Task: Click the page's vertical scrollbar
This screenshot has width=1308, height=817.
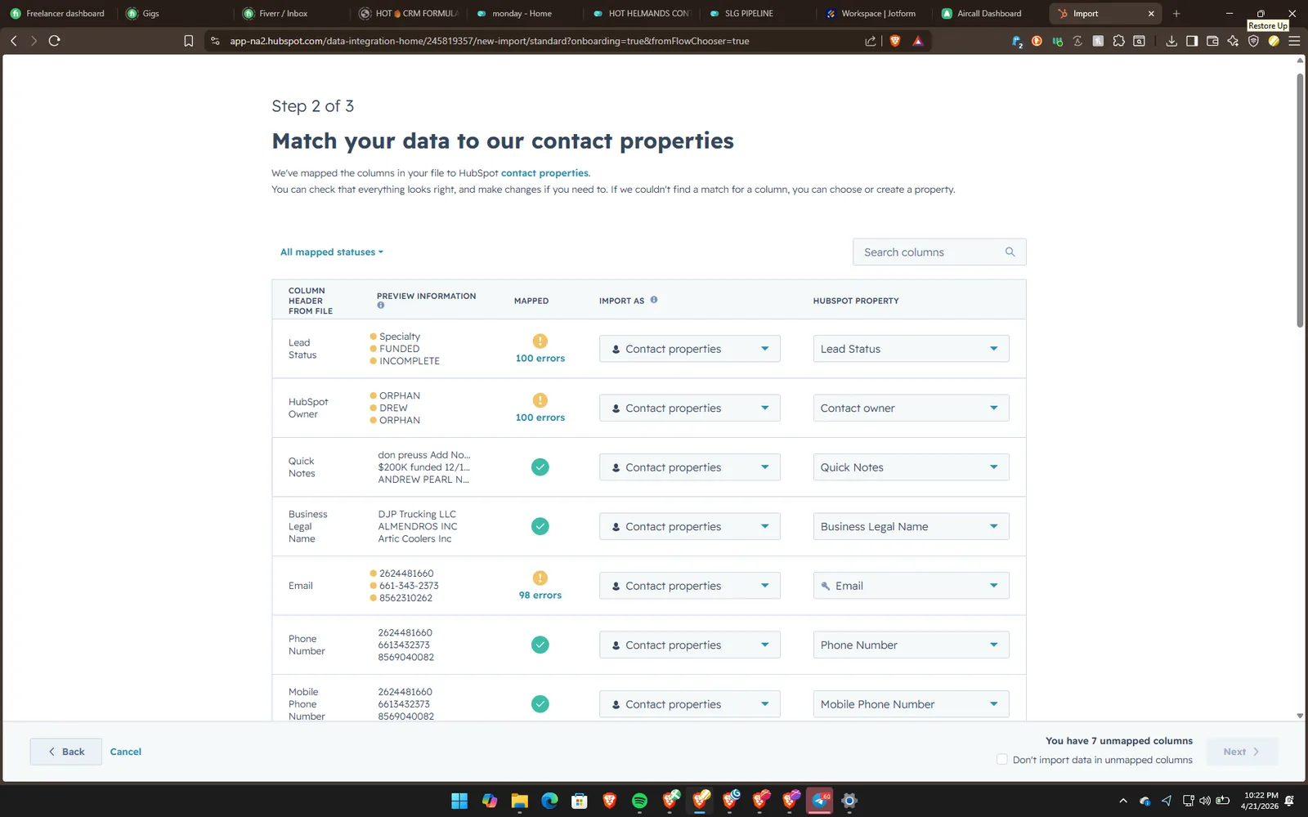Action: pos(1300,200)
